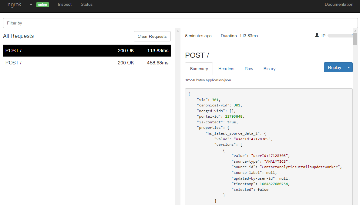Switch to the Raw tab
The image size is (360, 205).
pos(249,69)
